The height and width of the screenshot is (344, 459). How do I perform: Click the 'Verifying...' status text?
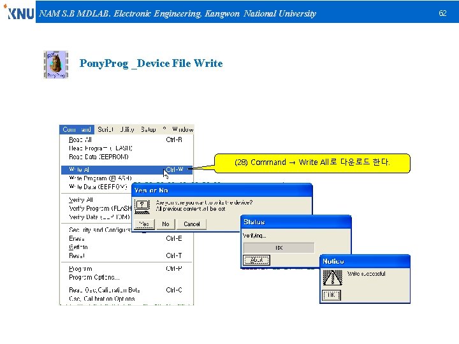(x=254, y=236)
